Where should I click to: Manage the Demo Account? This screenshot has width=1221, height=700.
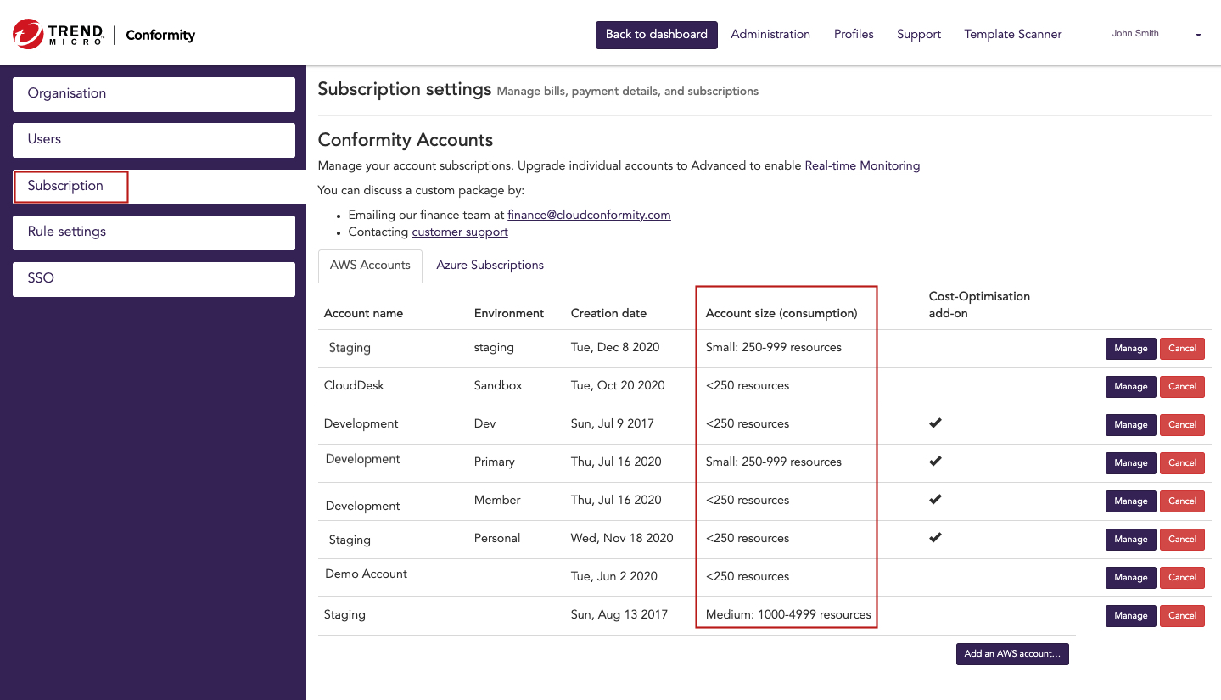[1130, 578]
